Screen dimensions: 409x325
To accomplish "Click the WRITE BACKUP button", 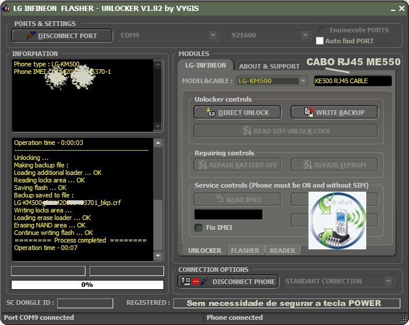I will (x=334, y=113).
